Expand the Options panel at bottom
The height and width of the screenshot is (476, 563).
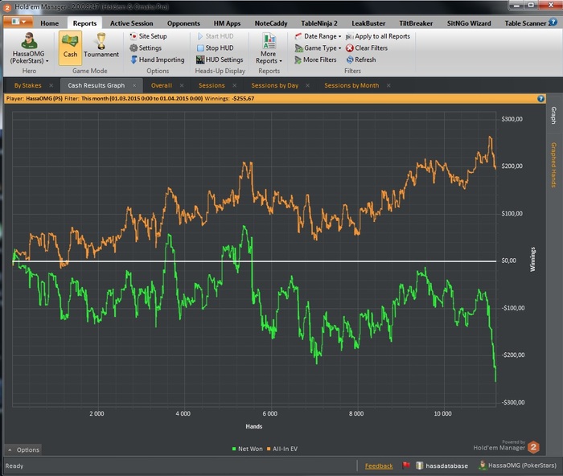click(23, 449)
